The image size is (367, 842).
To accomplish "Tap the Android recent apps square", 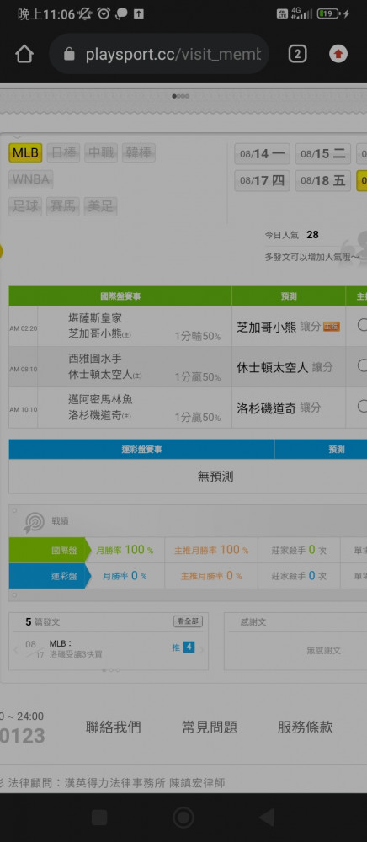I will tap(99, 818).
